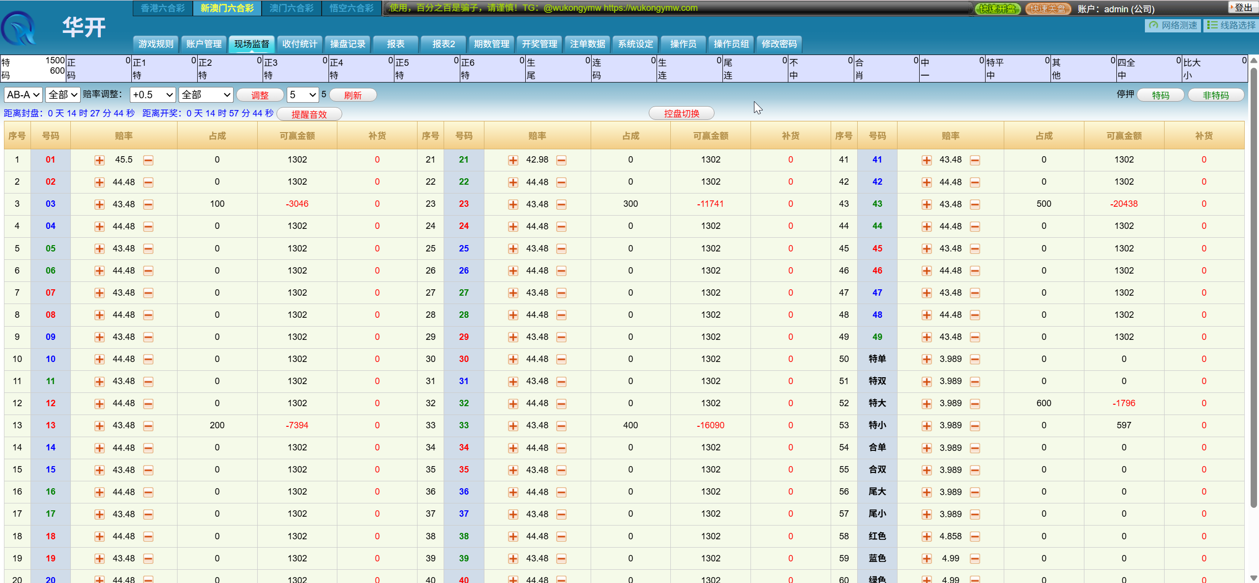Click minus icon in row for number 13
The height and width of the screenshot is (583, 1259).
148,426
